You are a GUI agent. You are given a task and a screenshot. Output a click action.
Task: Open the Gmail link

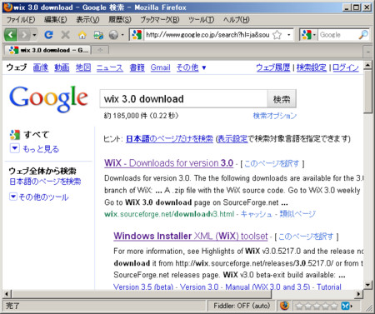click(160, 67)
